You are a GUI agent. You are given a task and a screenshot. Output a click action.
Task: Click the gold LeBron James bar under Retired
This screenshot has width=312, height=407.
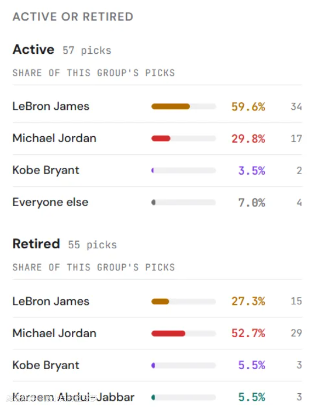coord(160,302)
